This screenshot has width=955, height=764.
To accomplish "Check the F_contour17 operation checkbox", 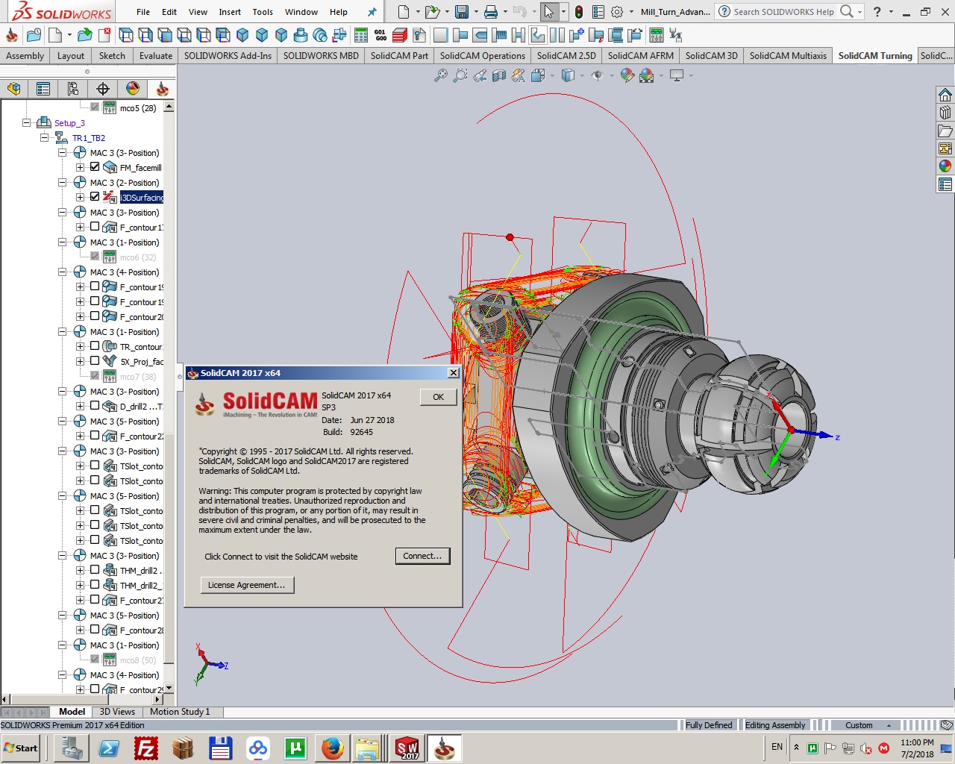I will [x=95, y=227].
